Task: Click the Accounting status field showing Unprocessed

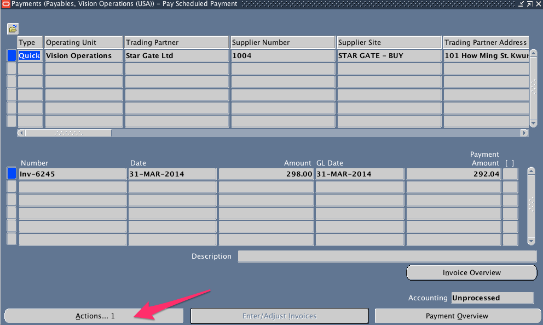Action: tap(492, 298)
